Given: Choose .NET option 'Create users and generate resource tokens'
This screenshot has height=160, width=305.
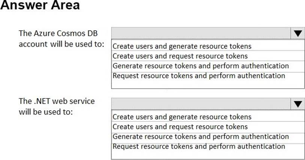Looking at the screenshot, I should (x=182, y=117).
